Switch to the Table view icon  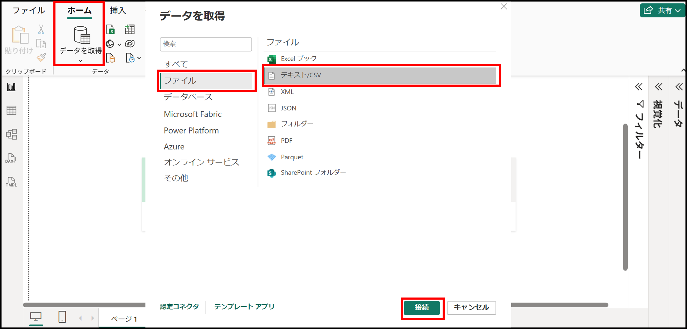click(x=11, y=110)
